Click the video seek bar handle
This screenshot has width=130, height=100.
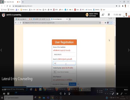coord(40,87)
